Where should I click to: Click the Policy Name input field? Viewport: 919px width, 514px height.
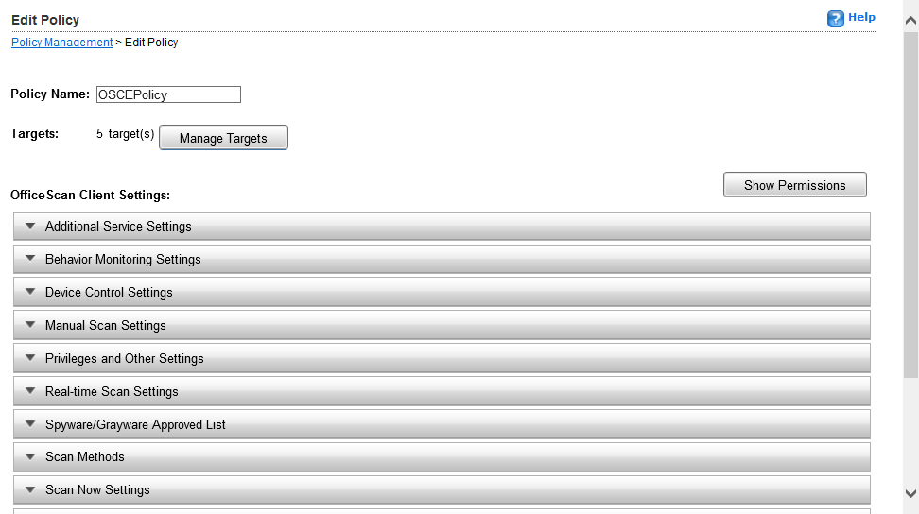coord(168,94)
